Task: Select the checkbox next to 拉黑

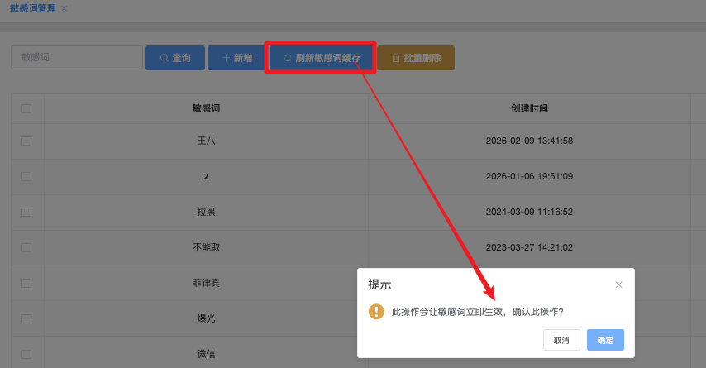Action: click(26, 212)
